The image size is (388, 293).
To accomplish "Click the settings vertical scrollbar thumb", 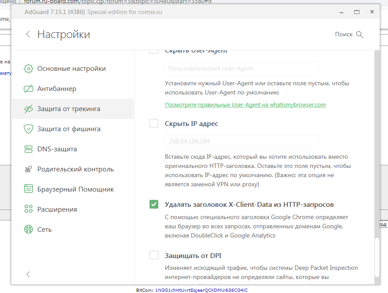I will (377, 257).
